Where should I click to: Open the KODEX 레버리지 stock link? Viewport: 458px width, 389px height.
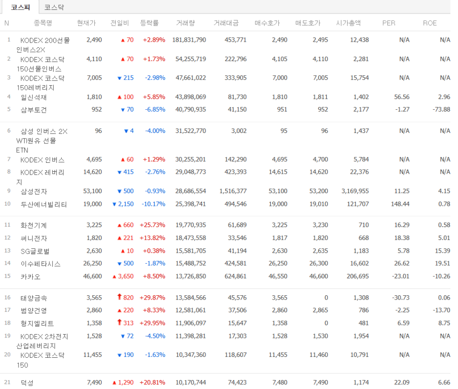click(x=40, y=177)
